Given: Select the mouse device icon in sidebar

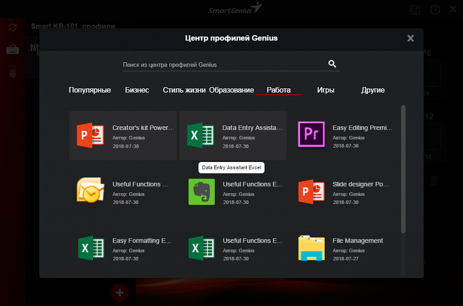Looking at the screenshot, I should [x=12, y=71].
